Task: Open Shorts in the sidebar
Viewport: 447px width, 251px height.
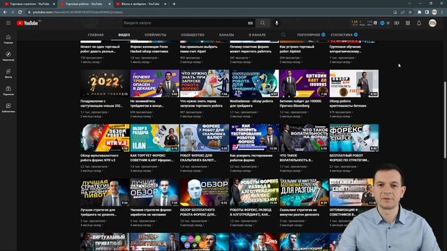Action: click(8, 73)
